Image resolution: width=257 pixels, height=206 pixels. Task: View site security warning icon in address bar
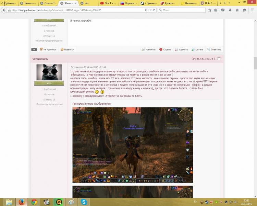(10, 10)
